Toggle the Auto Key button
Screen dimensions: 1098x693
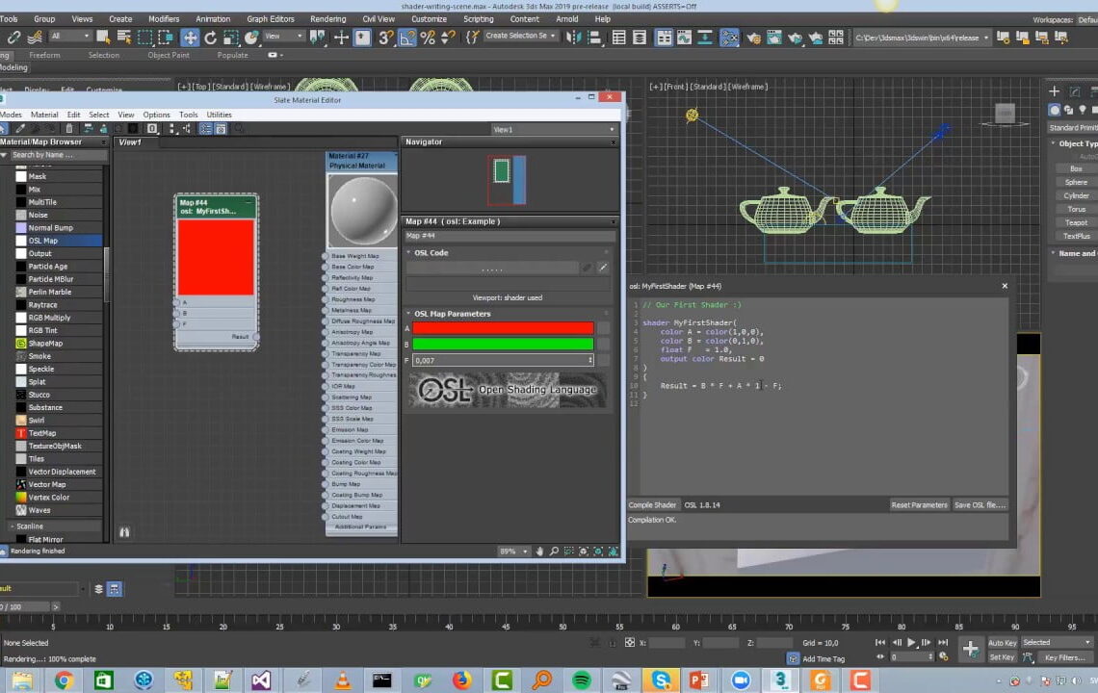coord(1002,643)
